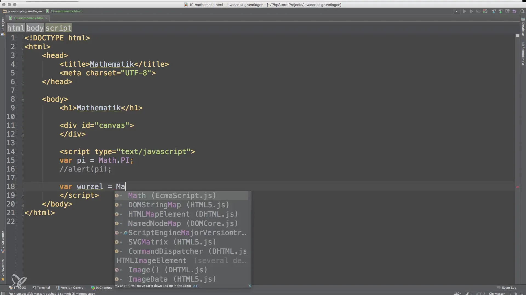This screenshot has height=295, width=526.
Task: Select HTMLImageElement completion entry
Action: [181, 261]
